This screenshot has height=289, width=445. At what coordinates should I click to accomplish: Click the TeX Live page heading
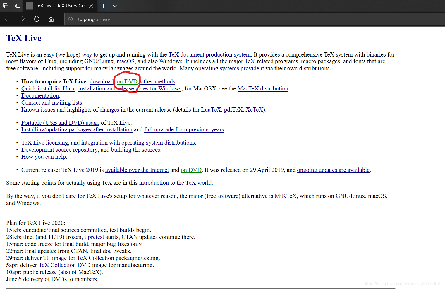tap(24, 38)
